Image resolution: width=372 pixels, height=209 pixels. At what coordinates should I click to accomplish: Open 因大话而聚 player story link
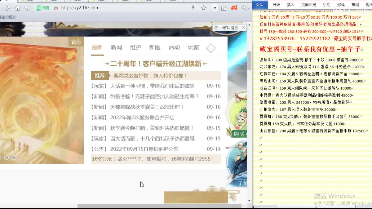pyautogui.click(x=152, y=139)
